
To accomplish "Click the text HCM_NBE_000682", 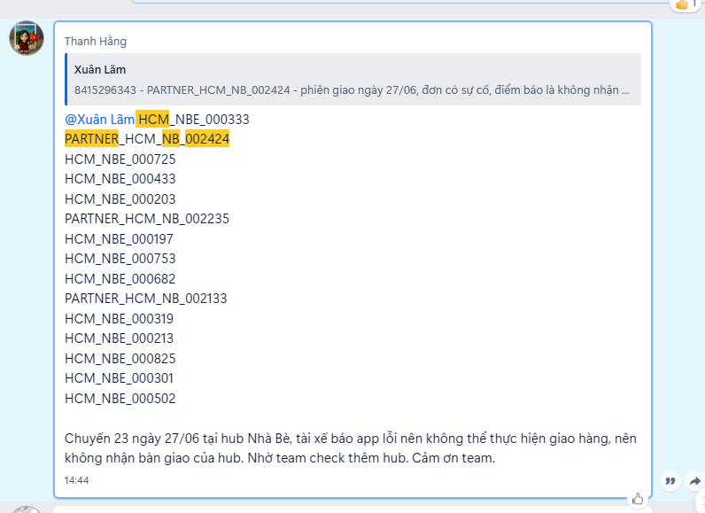I will pyautogui.click(x=120, y=279).
